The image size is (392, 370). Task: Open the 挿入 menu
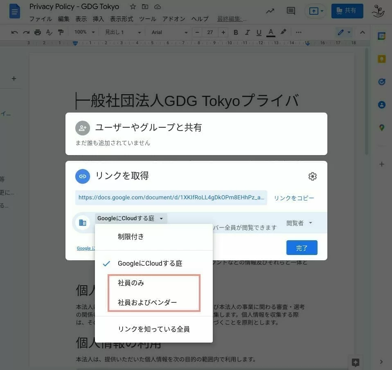tap(98, 19)
